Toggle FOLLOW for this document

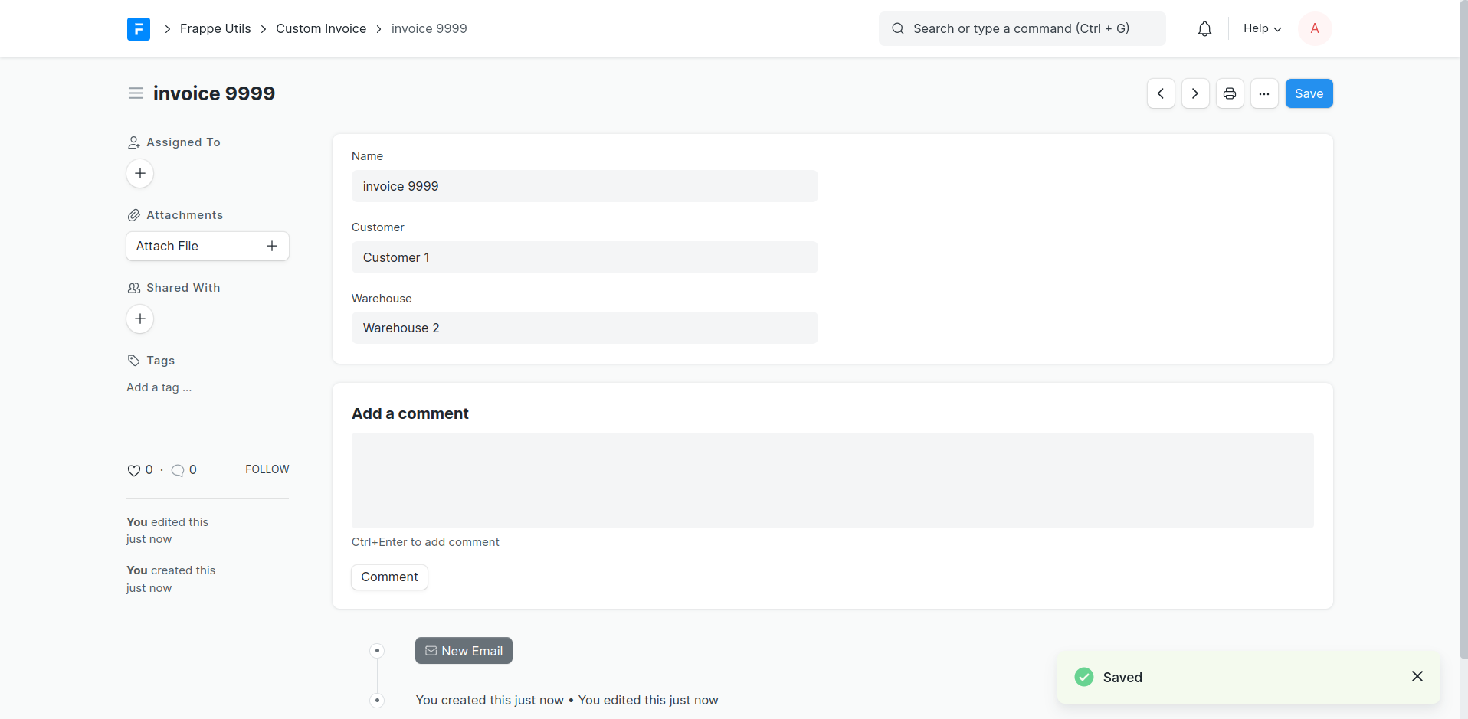[x=267, y=469]
